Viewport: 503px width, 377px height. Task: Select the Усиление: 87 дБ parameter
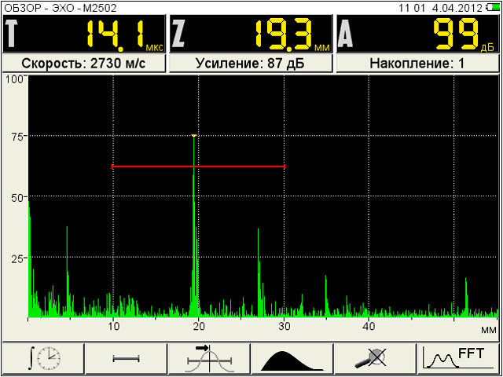[x=251, y=64]
